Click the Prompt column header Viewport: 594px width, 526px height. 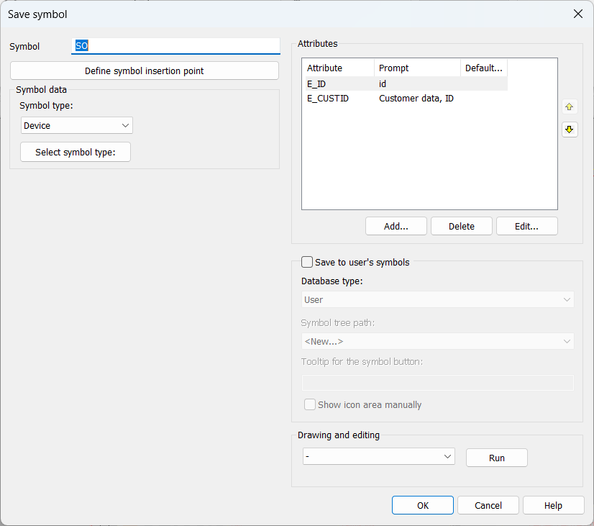[417, 68]
